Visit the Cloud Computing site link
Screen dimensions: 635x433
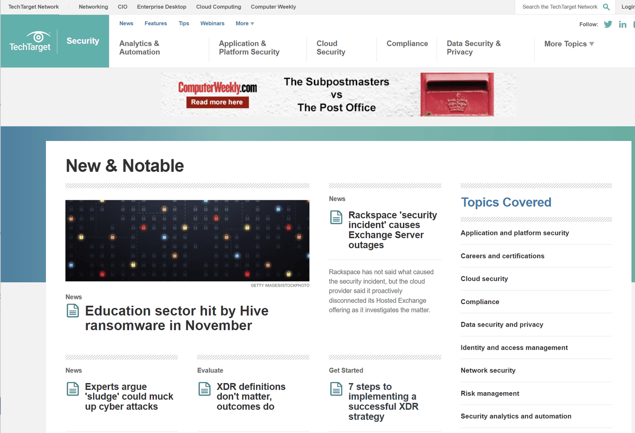click(x=219, y=7)
